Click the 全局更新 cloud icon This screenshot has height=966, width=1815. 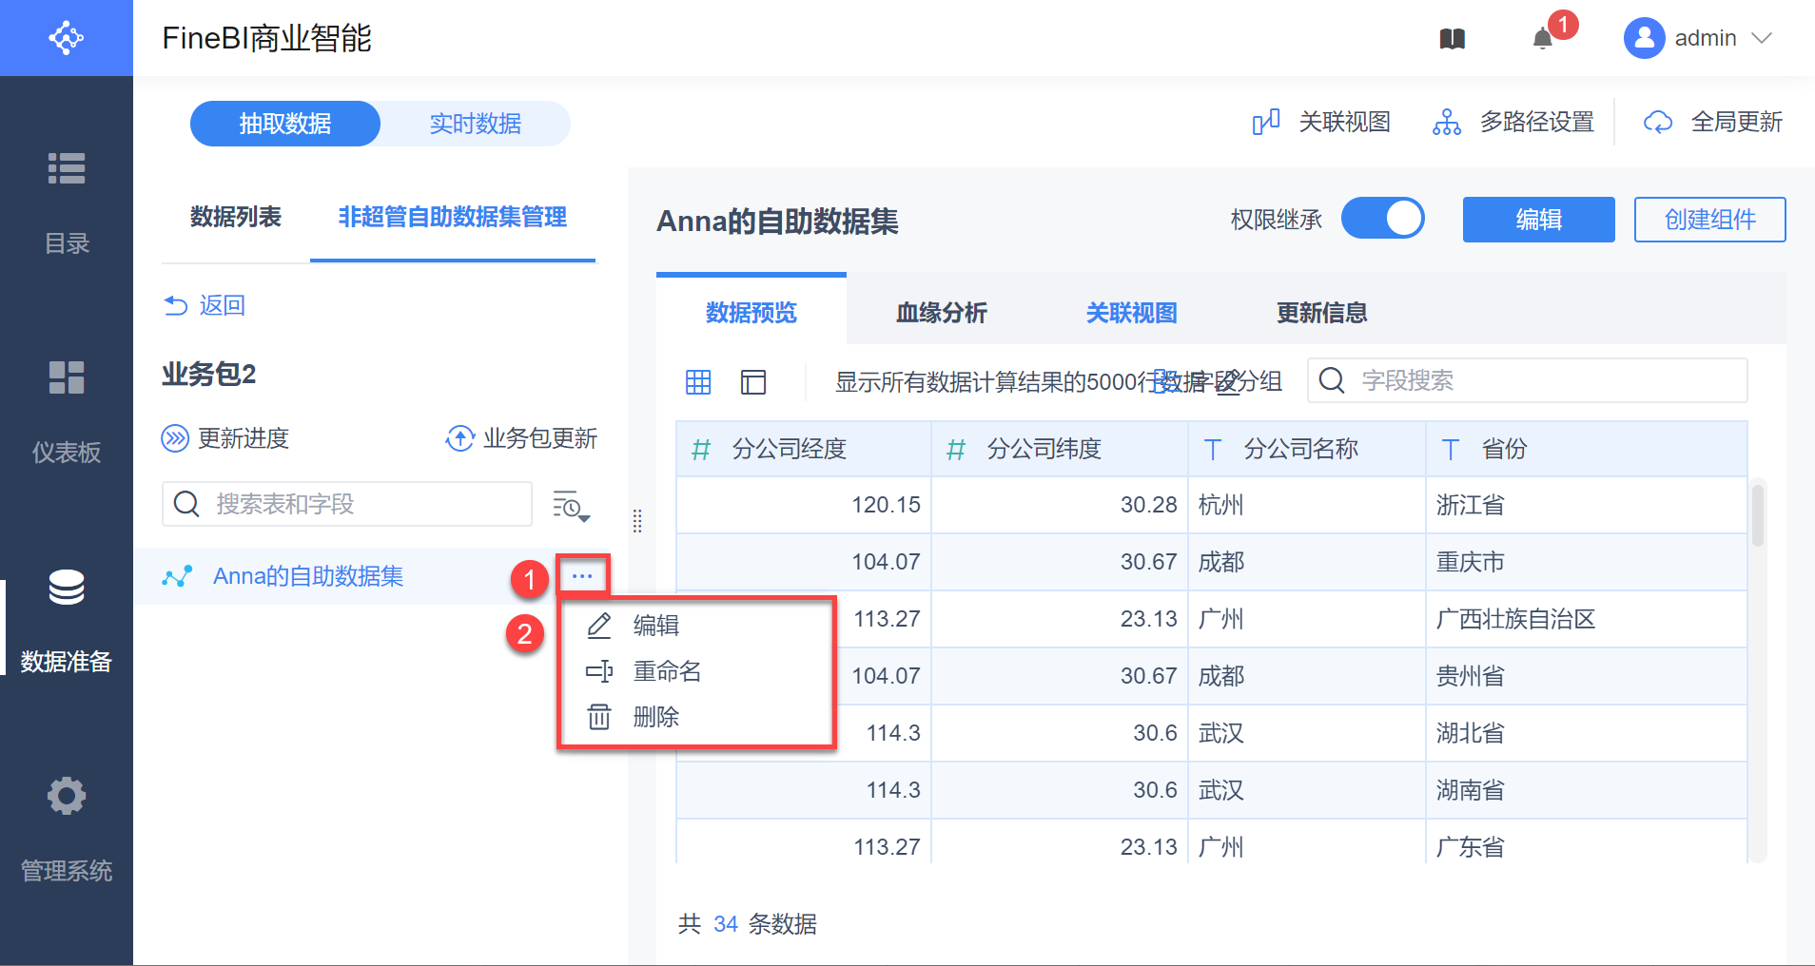tap(1658, 123)
